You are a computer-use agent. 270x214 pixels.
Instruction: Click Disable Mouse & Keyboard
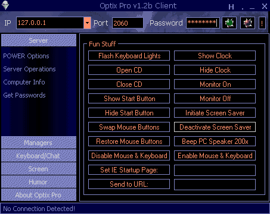click(129, 156)
